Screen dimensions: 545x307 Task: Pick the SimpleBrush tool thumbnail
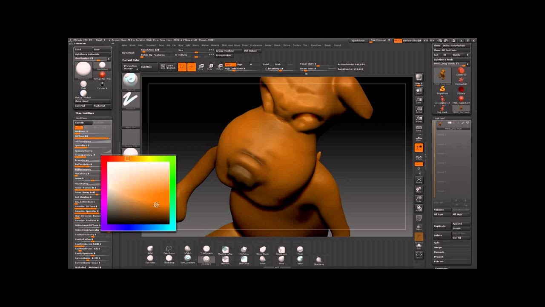[442, 90]
